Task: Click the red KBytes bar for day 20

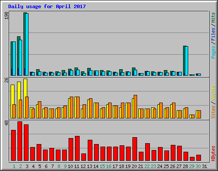Action: point(135,149)
